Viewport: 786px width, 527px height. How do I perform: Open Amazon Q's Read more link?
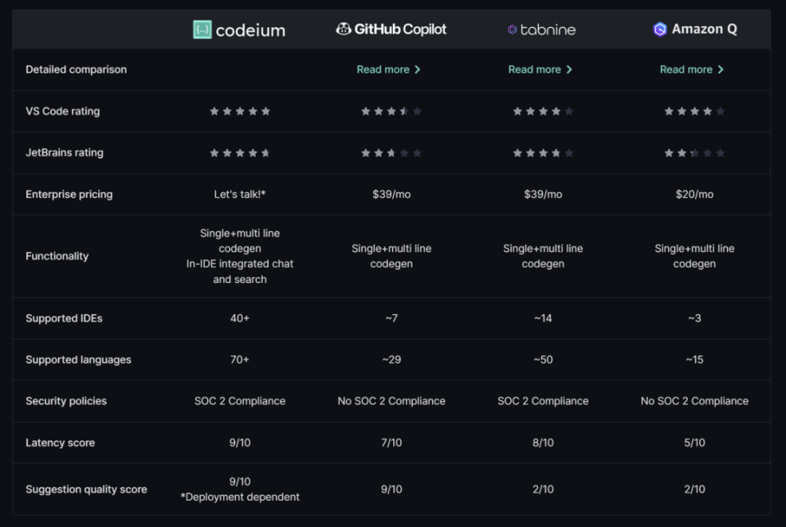pos(685,70)
